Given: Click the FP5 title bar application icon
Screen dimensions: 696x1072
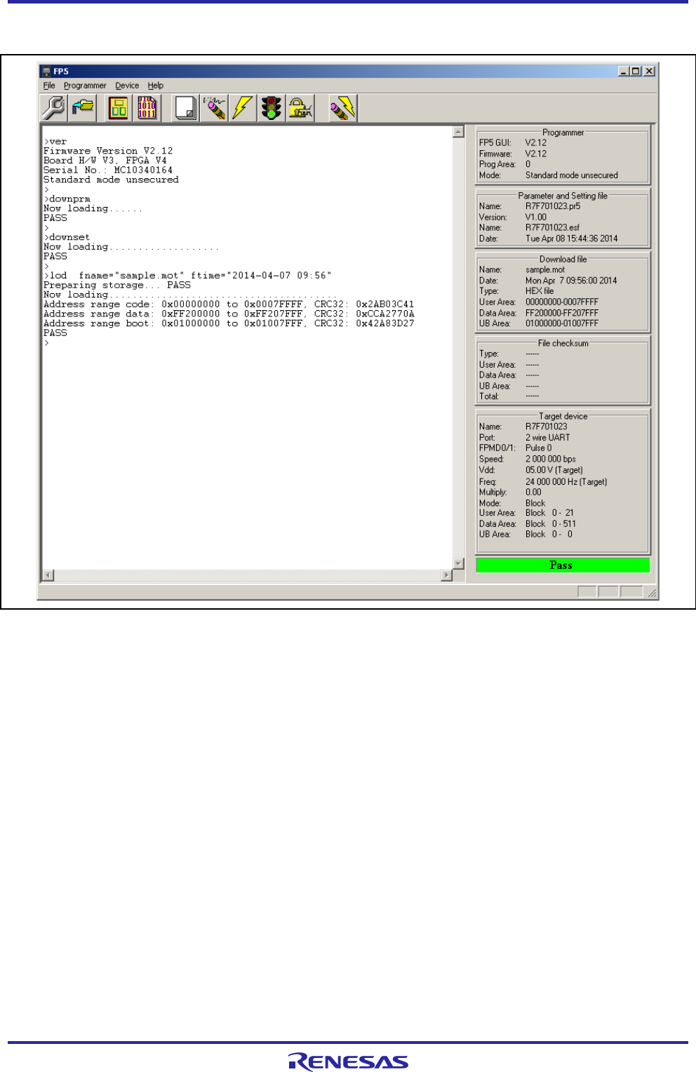Looking at the screenshot, I should click(46, 71).
